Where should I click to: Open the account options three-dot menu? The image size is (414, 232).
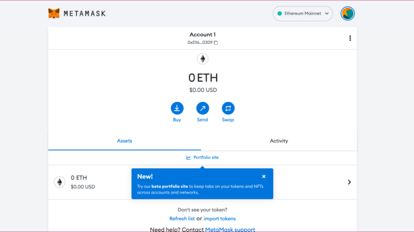pyautogui.click(x=350, y=38)
